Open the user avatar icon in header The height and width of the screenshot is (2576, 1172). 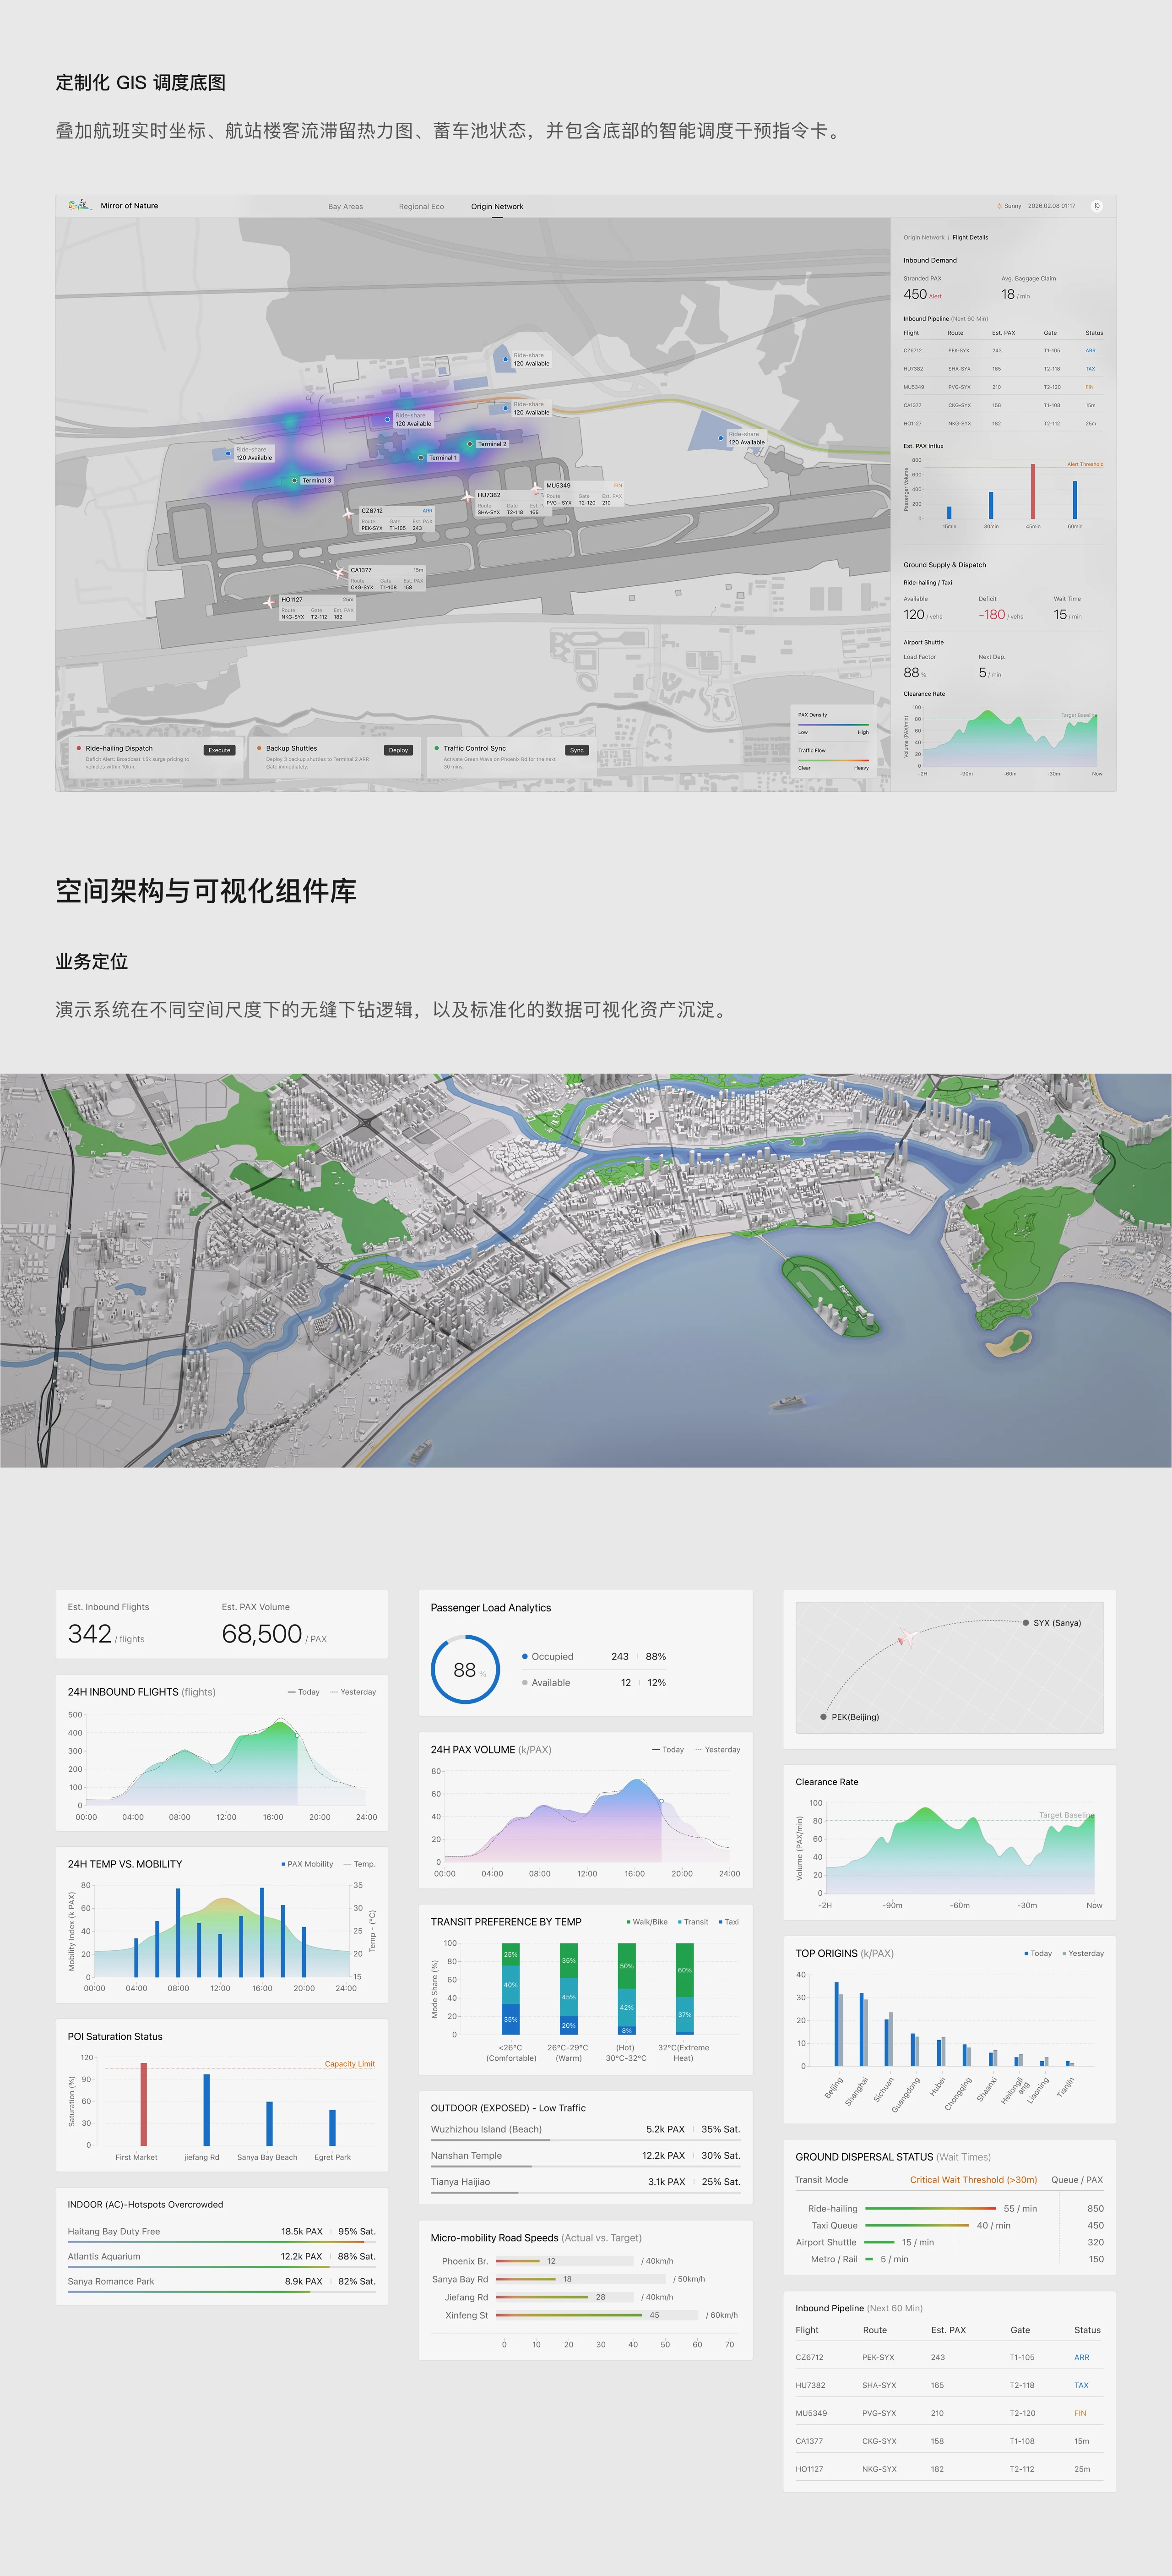(1096, 206)
